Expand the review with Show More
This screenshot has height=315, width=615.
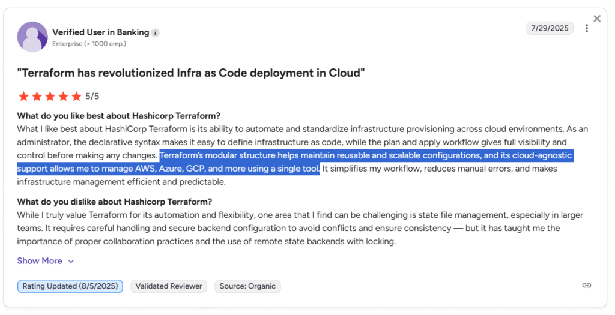(x=40, y=261)
